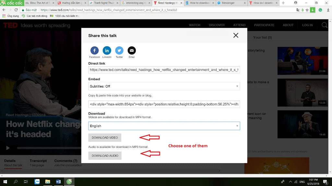The image size is (332, 186).
Task: Open the 19:46 related talk thumbnail
Action: point(302,124)
